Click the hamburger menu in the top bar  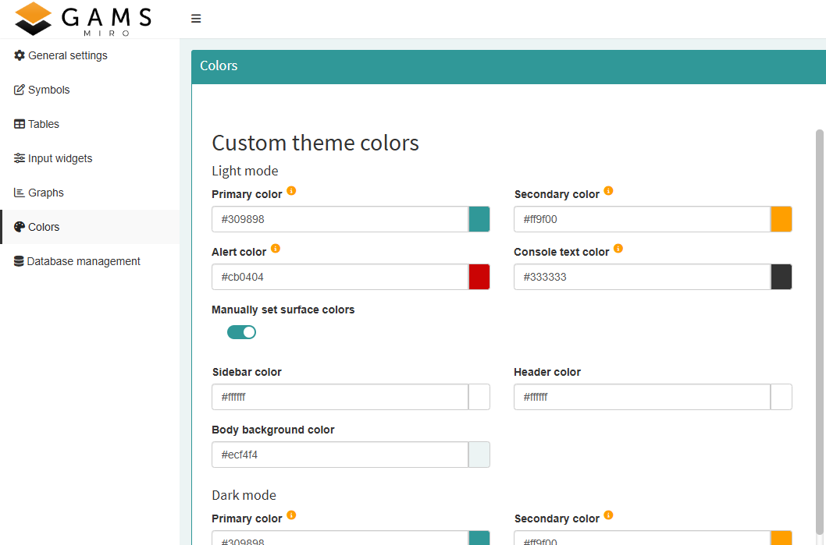pos(195,18)
